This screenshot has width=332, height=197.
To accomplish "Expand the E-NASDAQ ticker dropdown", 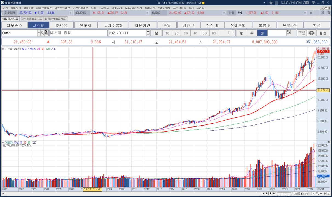I will 70,13.
